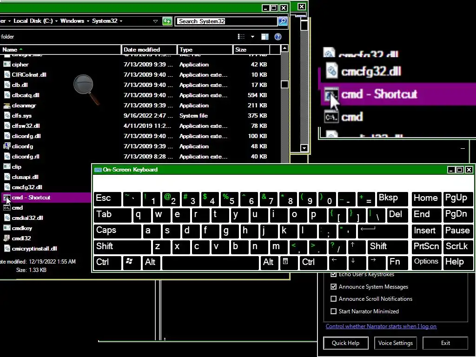
Task: Expand the System32 breadcrumb arrow
Action: (121, 21)
